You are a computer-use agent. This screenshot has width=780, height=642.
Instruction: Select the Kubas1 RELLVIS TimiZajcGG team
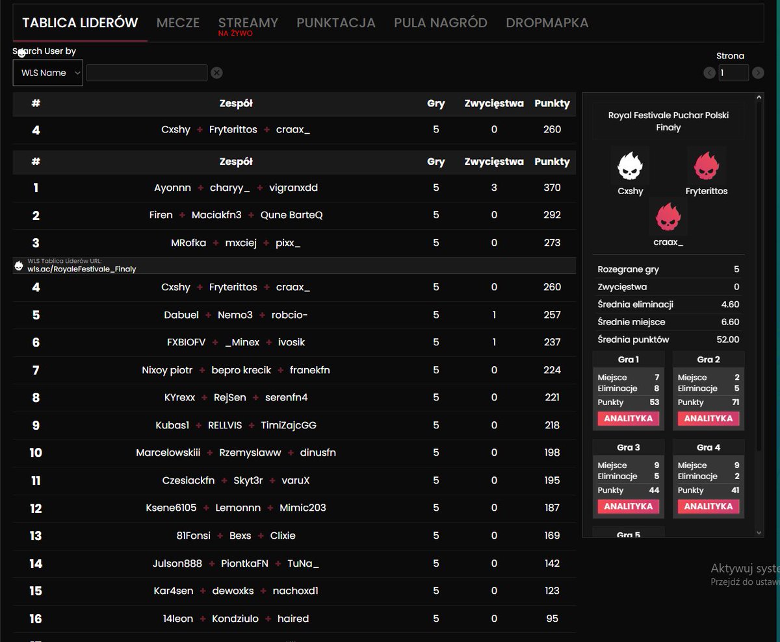click(x=294, y=425)
